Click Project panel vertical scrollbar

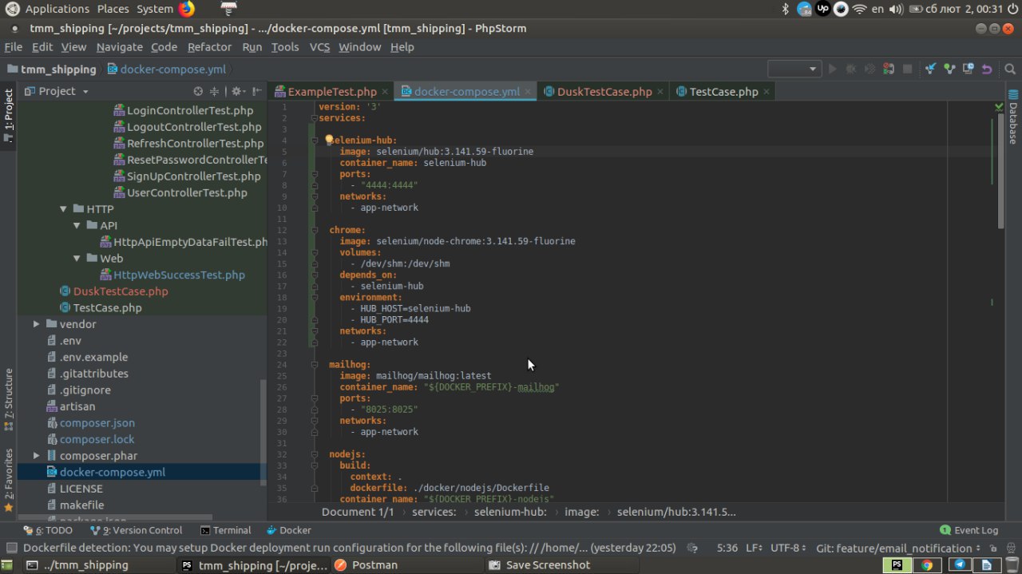pos(263,431)
